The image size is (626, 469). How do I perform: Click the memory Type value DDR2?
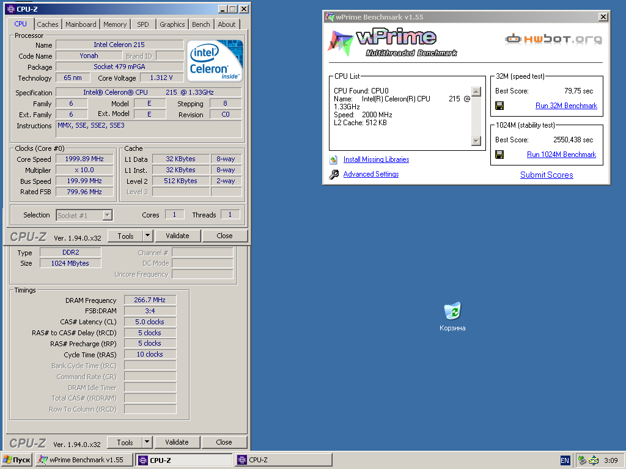pyautogui.click(x=70, y=252)
